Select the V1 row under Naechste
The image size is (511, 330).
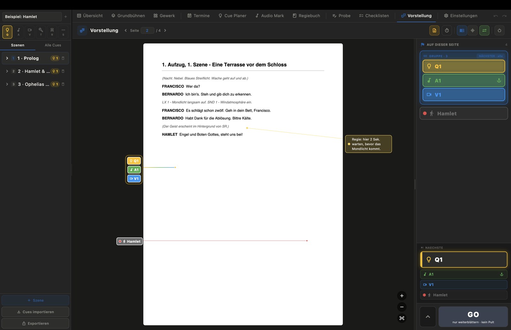click(x=464, y=284)
